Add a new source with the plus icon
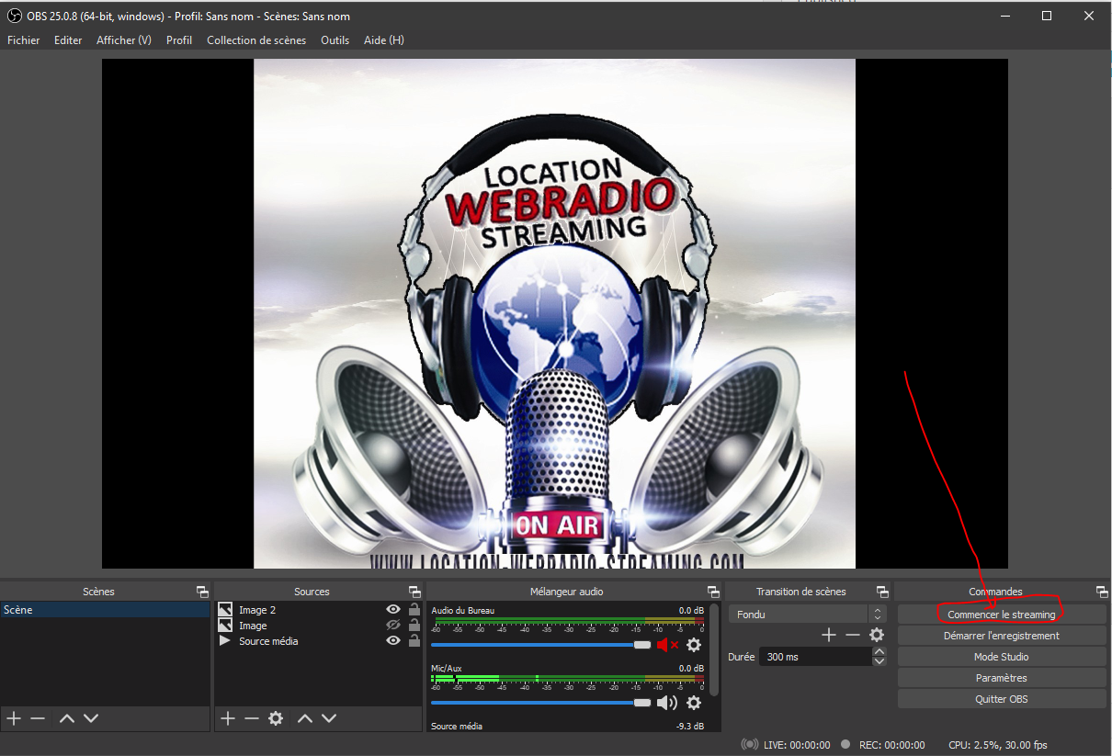Screen dimensions: 1112x756 pos(228,718)
